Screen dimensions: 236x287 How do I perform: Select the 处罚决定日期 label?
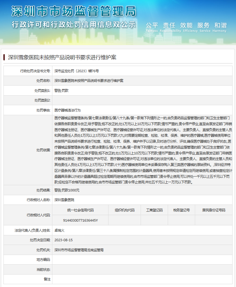[x=40, y=240]
